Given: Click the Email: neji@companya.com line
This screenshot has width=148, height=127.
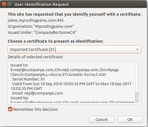Looking at the screenshot, I should (x=38, y=93).
